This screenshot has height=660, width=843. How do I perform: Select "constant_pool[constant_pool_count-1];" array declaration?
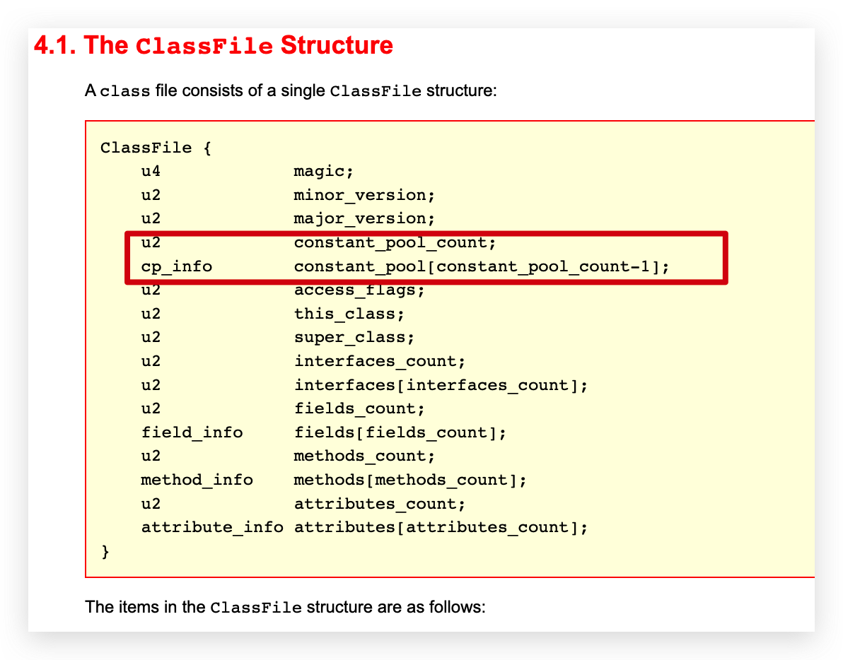click(481, 266)
